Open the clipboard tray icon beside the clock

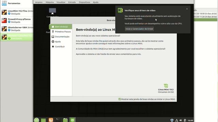pyautogui.click(x=185, y=120)
